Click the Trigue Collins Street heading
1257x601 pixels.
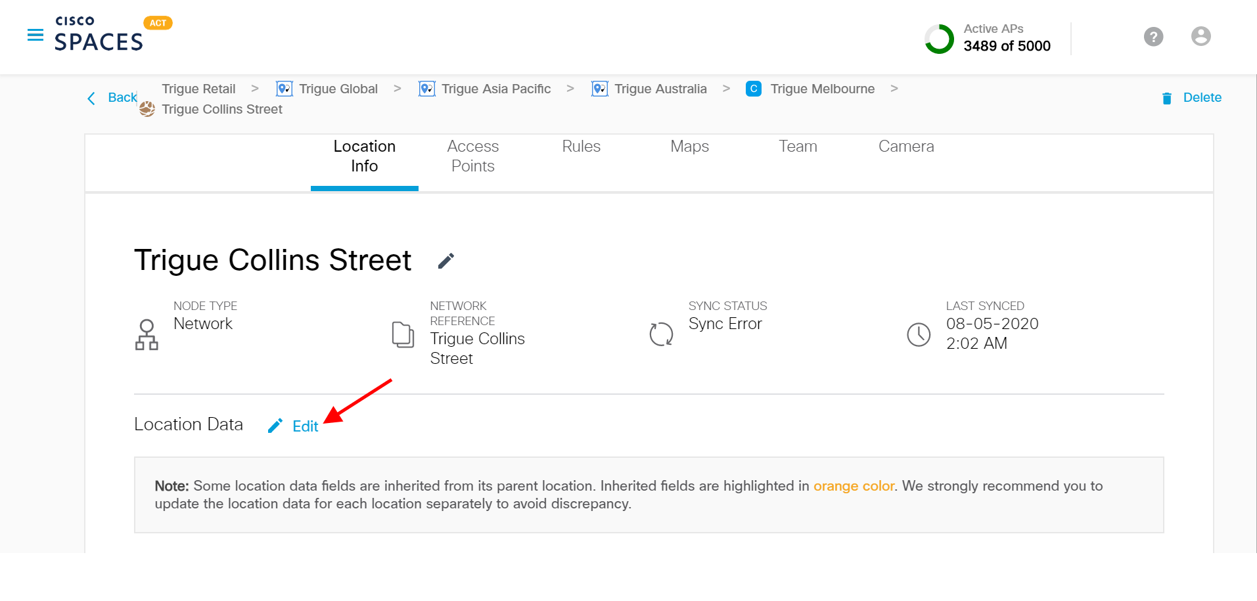273,260
